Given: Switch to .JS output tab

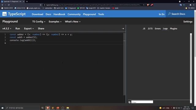Looking at the screenshot, I should 144,28.
